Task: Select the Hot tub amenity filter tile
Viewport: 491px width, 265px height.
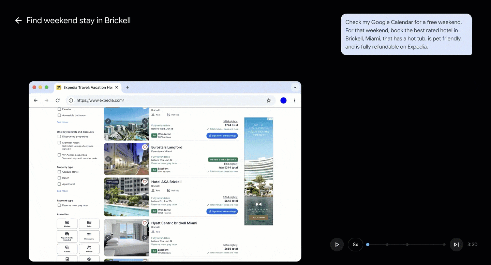Action: pyautogui.click(x=89, y=249)
